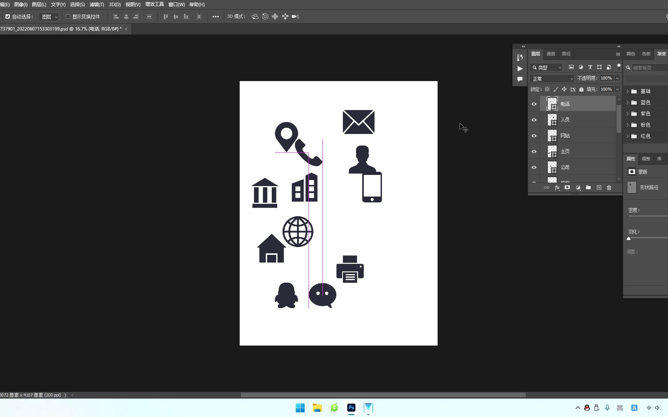Click the 蒙版 mask button in Properties panel
Image resolution: width=668 pixels, height=417 pixels.
click(x=632, y=171)
